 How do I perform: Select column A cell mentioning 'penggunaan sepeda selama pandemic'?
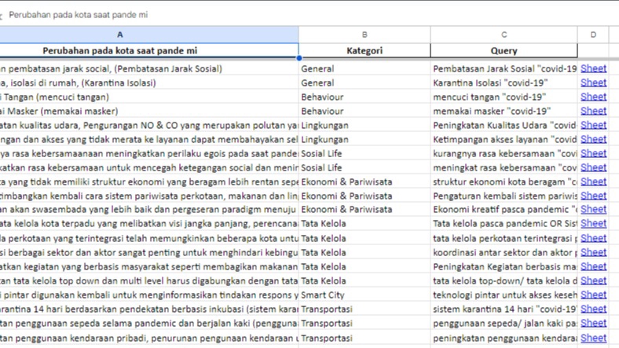coord(149,324)
